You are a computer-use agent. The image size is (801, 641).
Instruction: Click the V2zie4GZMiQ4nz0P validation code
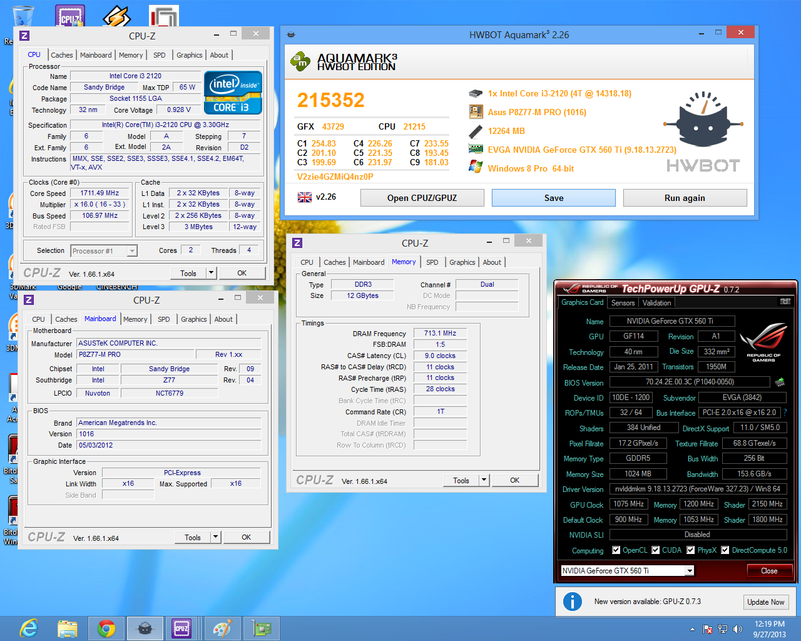click(x=335, y=177)
